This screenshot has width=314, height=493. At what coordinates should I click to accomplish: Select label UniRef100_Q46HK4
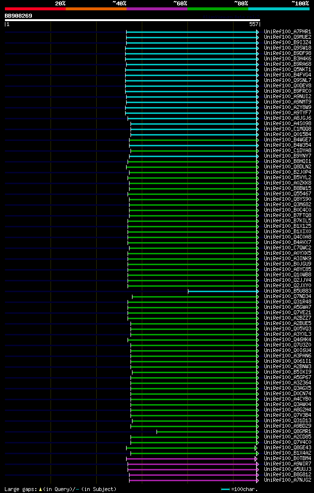point(288,340)
